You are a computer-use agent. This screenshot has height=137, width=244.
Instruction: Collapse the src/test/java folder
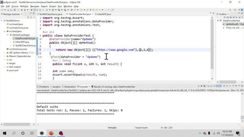click(5, 31)
